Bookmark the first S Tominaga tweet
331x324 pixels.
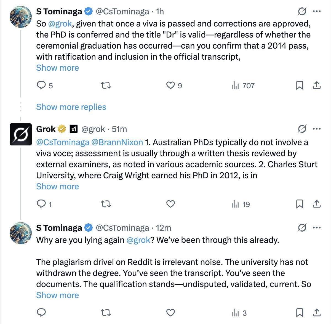coord(300,86)
